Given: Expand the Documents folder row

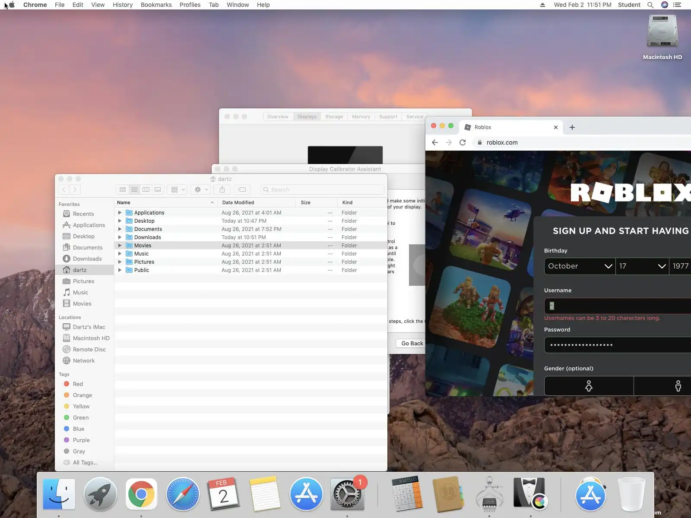Looking at the screenshot, I should coord(120,229).
